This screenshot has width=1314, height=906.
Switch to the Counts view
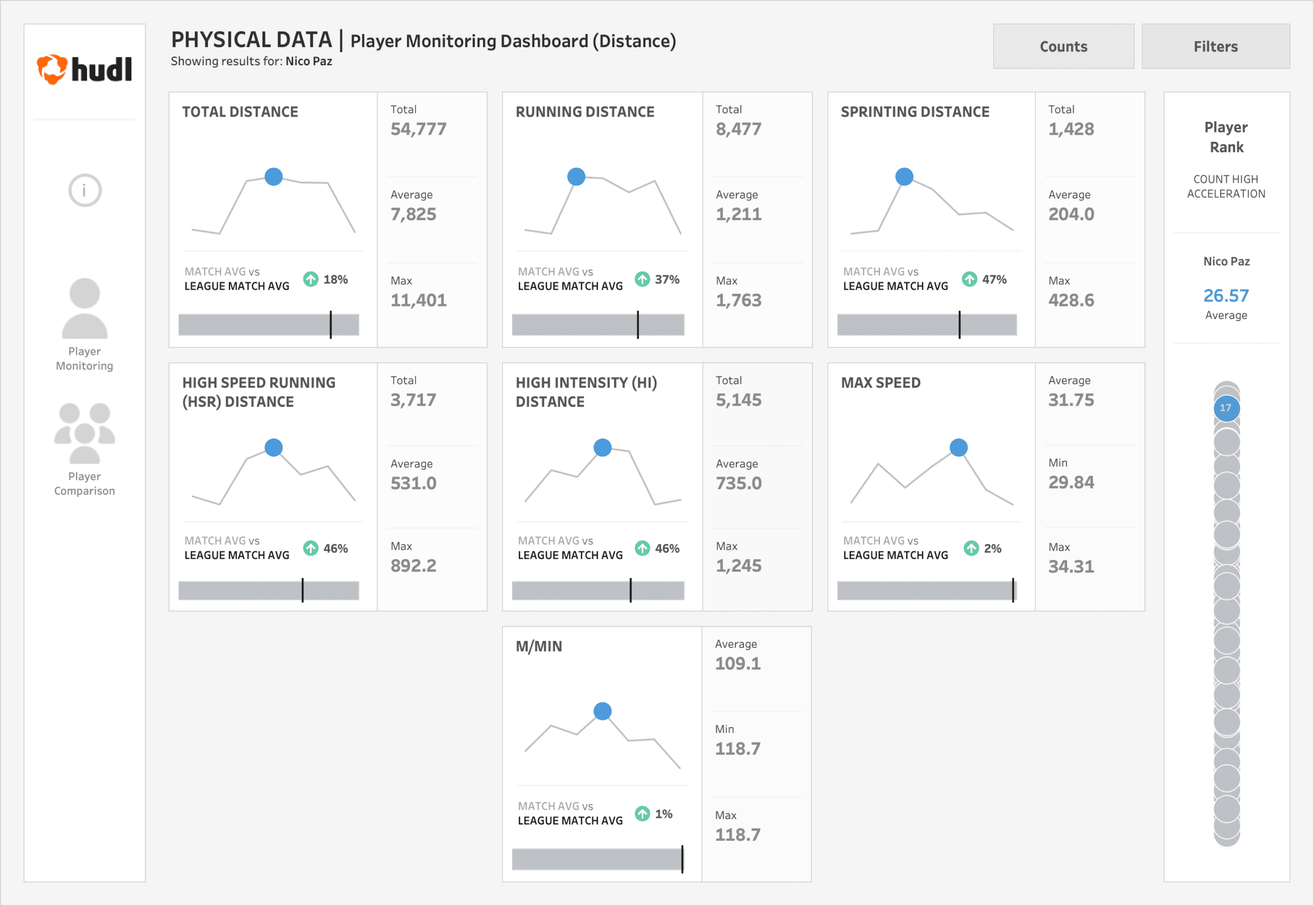1063,47
